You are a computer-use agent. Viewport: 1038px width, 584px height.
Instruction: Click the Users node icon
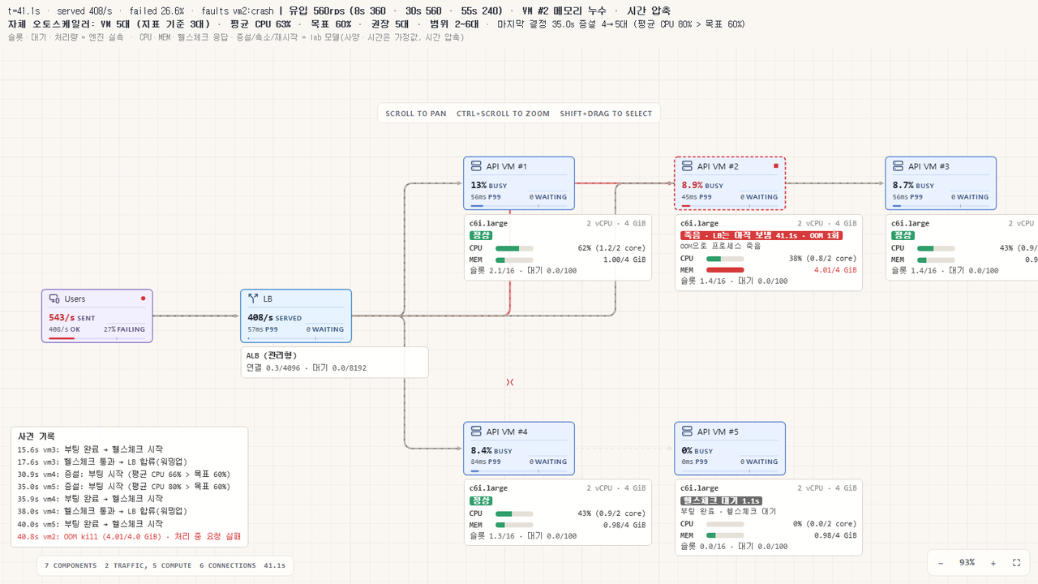point(54,299)
